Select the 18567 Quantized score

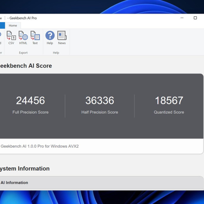click(x=169, y=100)
